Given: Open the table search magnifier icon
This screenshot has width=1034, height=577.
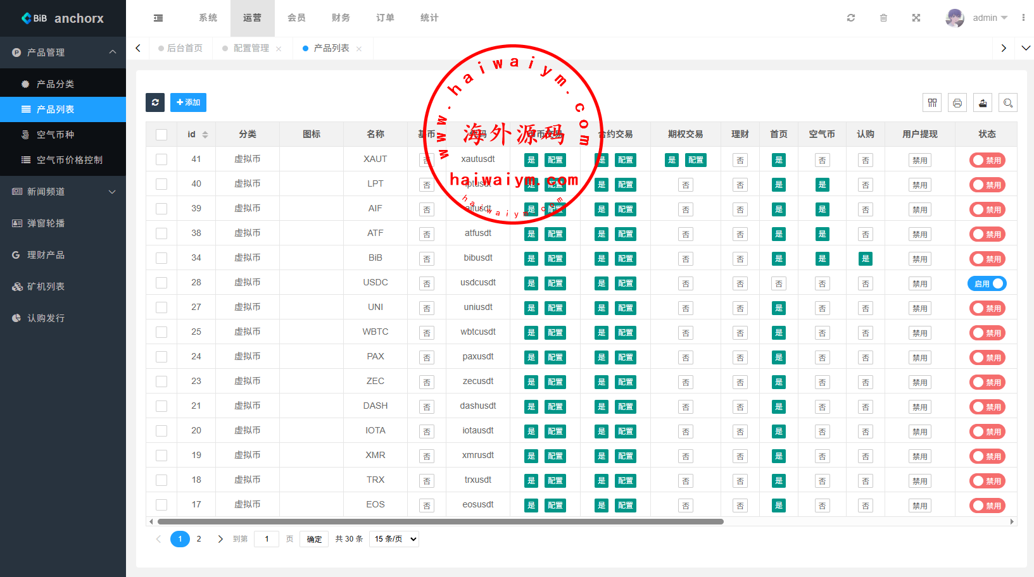Looking at the screenshot, I should pyautogui.click(x=1008, y=102).
